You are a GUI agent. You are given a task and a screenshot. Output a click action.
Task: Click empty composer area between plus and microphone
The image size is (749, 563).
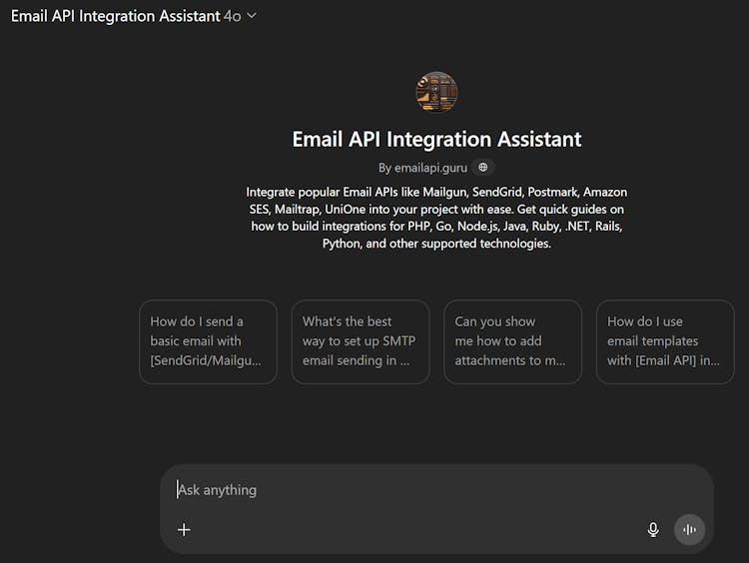[x=419, y=530]
